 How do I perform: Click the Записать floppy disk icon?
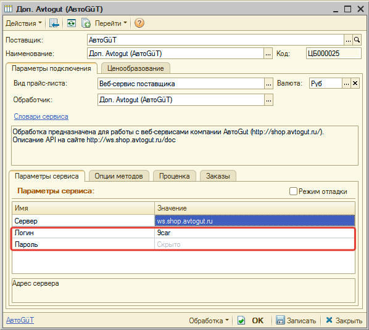pyautogui.click(x=280, y=320)
